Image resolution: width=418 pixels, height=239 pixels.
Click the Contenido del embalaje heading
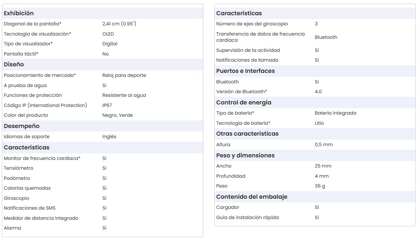(x=252, y=197)
